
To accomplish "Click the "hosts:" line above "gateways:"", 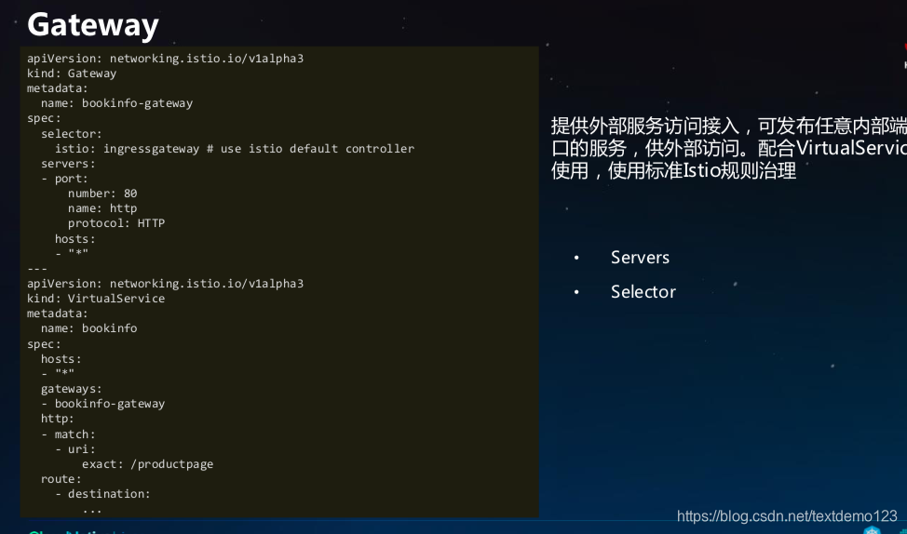I will 61,359.
